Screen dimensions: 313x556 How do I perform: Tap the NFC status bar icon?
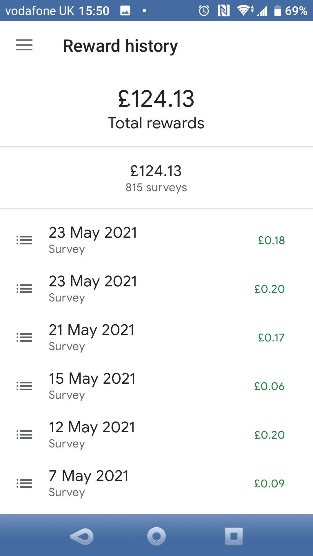(223, 11)
